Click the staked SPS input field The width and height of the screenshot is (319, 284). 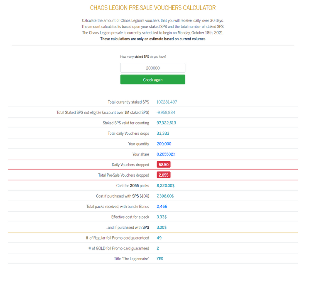[x=152, y=68]
